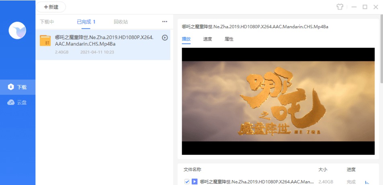Screen dimensions: 383x185
Task: Click the user avatar bird logo
Action: point(17,30)
